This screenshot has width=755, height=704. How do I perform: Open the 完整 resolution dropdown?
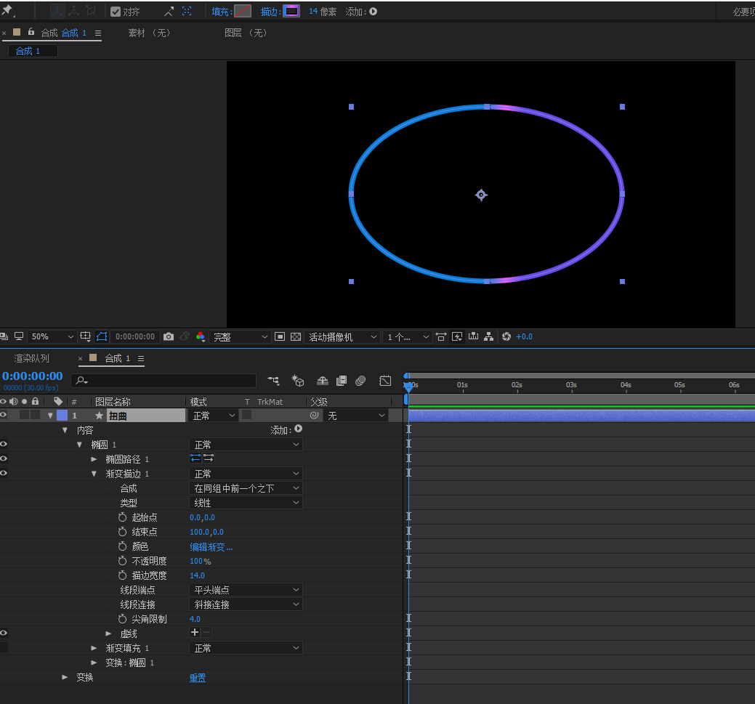pos(240,337)
